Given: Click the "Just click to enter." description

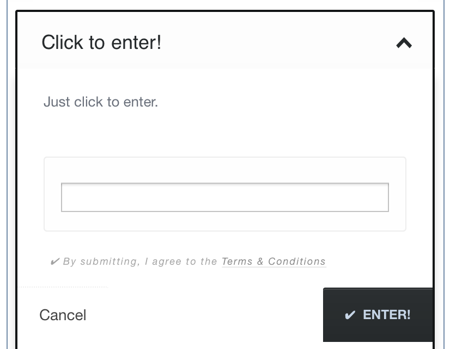Looking at the screenshot, I should point(101,102).
